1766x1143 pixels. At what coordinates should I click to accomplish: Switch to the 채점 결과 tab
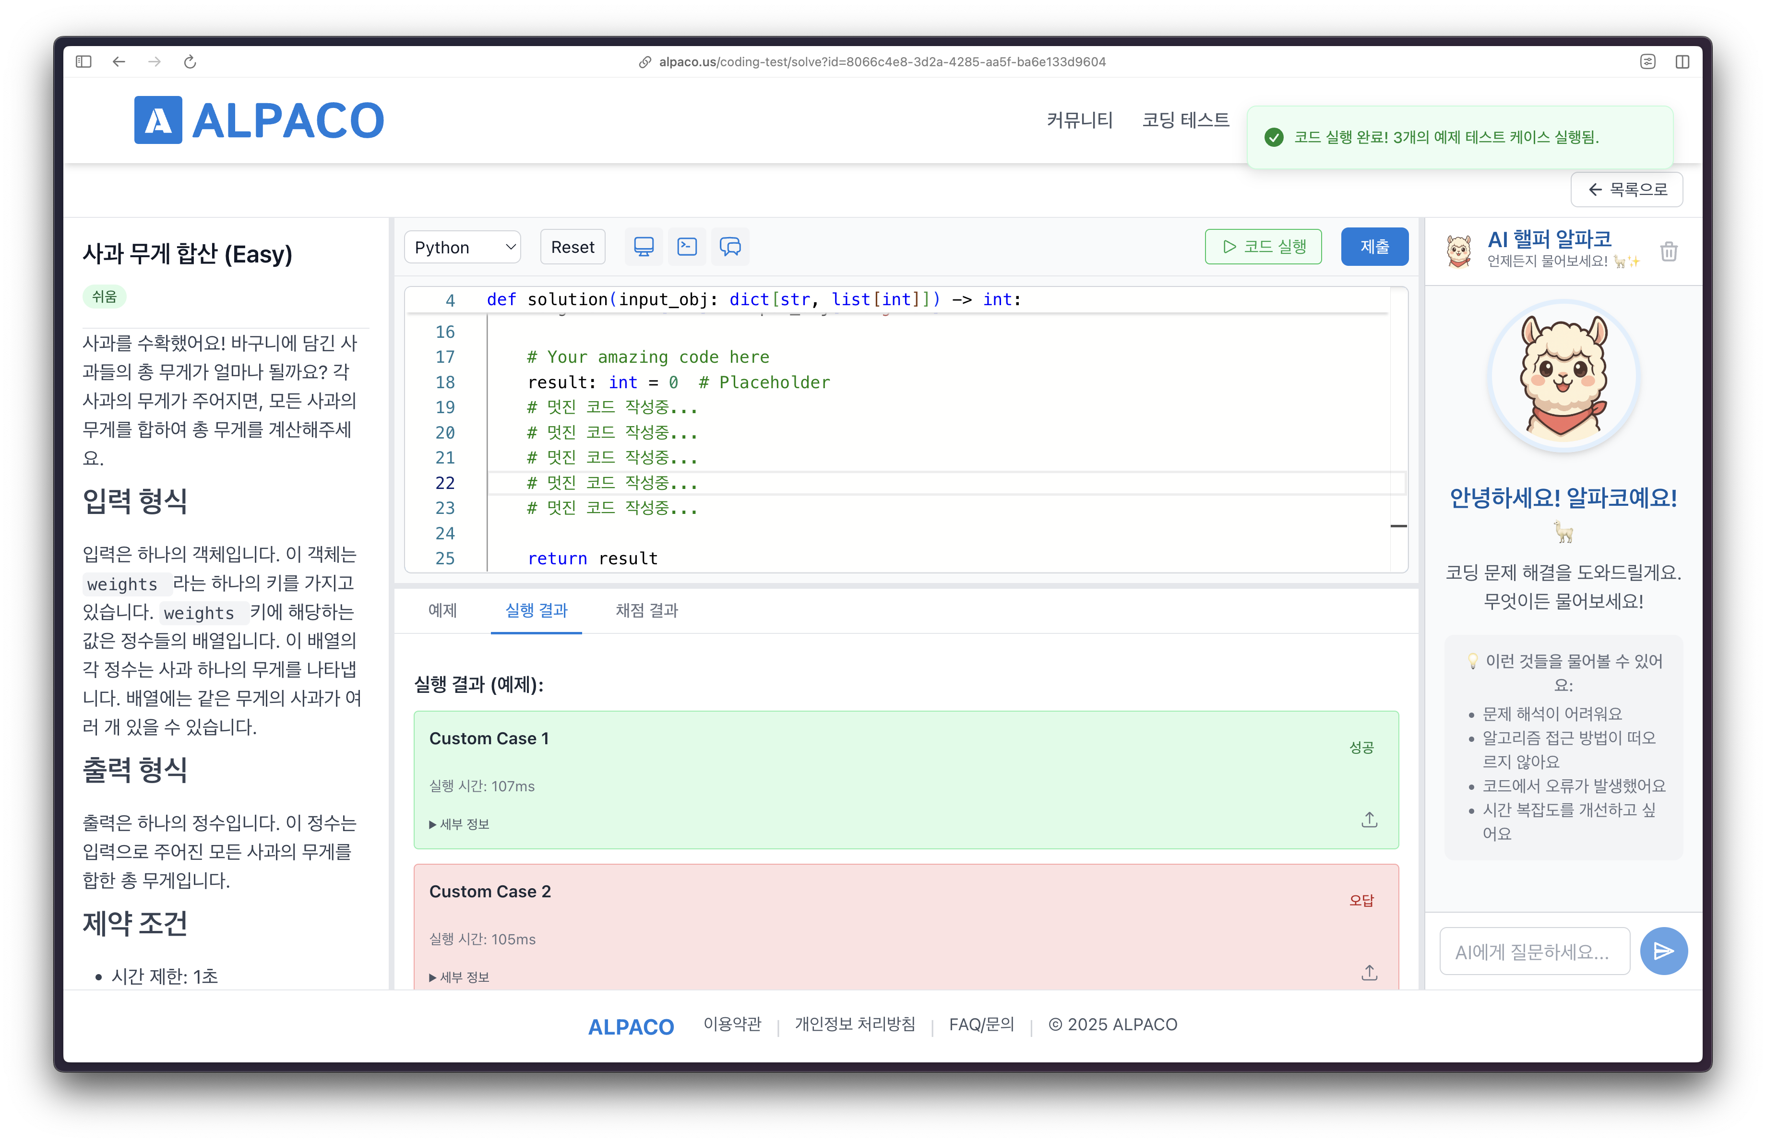[646, 610]
